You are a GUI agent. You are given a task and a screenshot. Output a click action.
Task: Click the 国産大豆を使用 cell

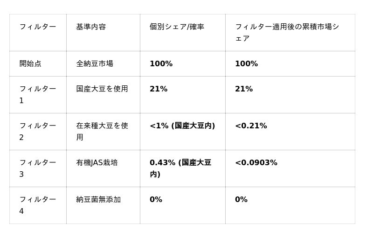(x=102, y=89)
